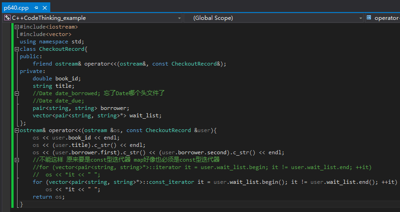Place cursor on 'using namespace std;' line

pyautogui.click(x=52, y=42)
